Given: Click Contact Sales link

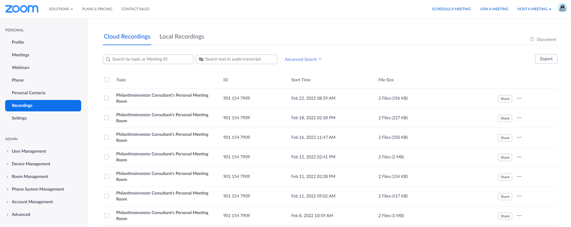Looking at the screenshot, I should pos(135,9).
